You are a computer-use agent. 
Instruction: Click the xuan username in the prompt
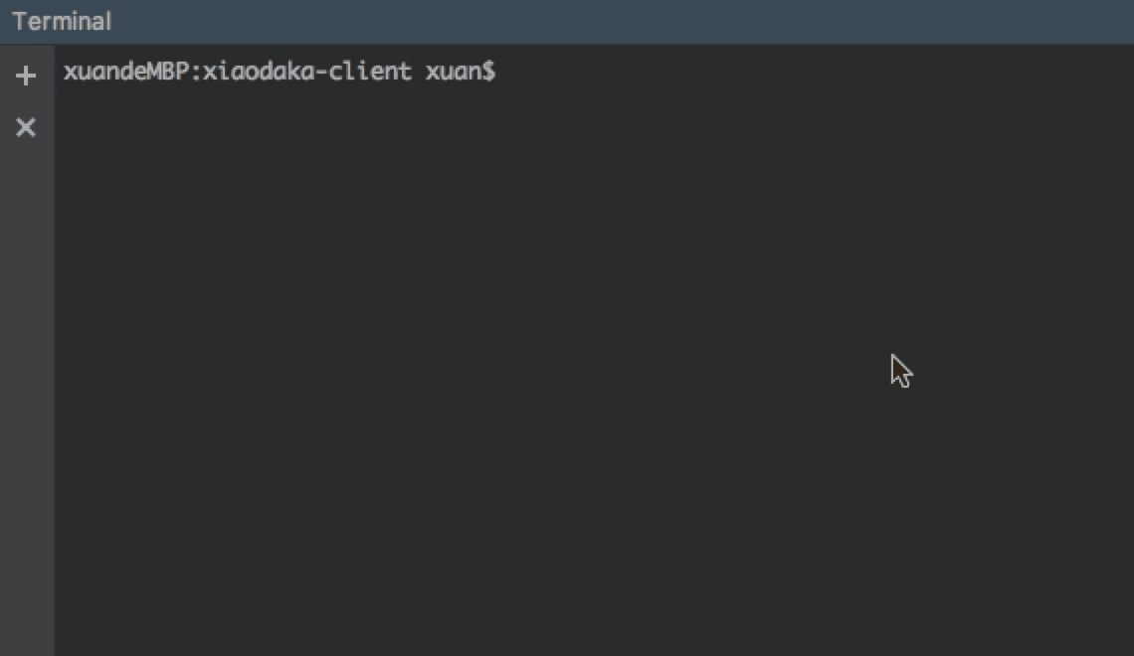click(x=453, y=72)
